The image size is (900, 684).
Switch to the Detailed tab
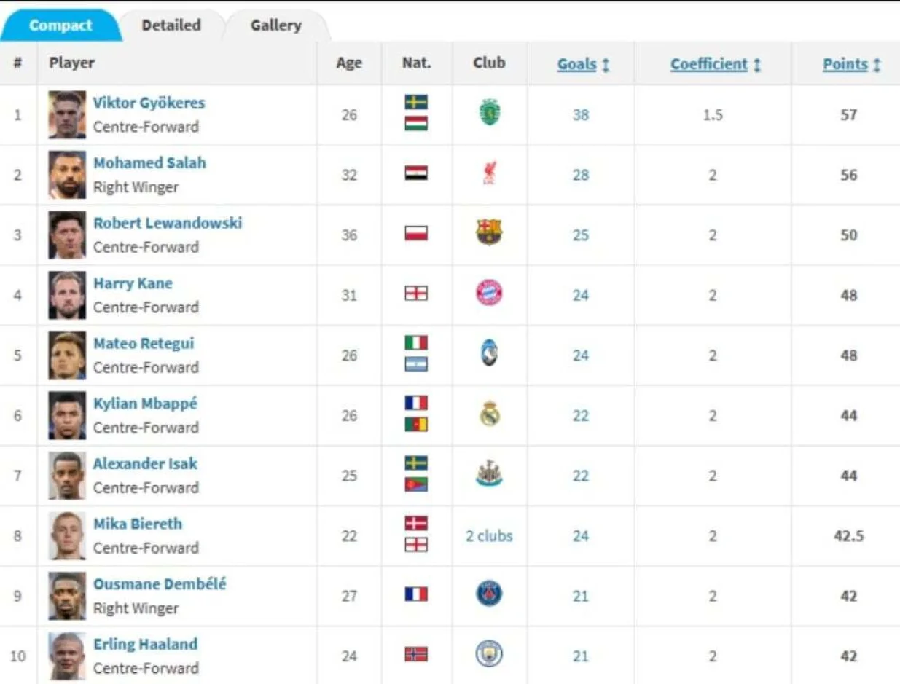(x=171, y=25)
